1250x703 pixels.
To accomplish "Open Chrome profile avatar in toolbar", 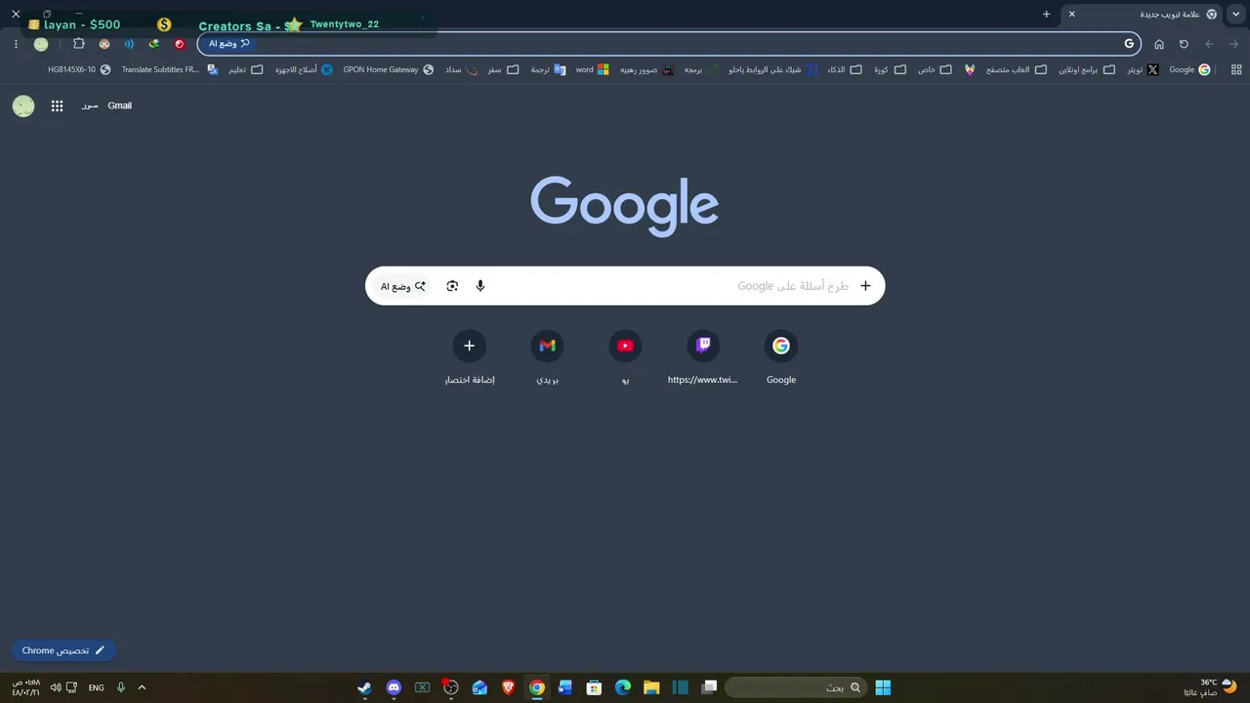I will tap(41, 44).
